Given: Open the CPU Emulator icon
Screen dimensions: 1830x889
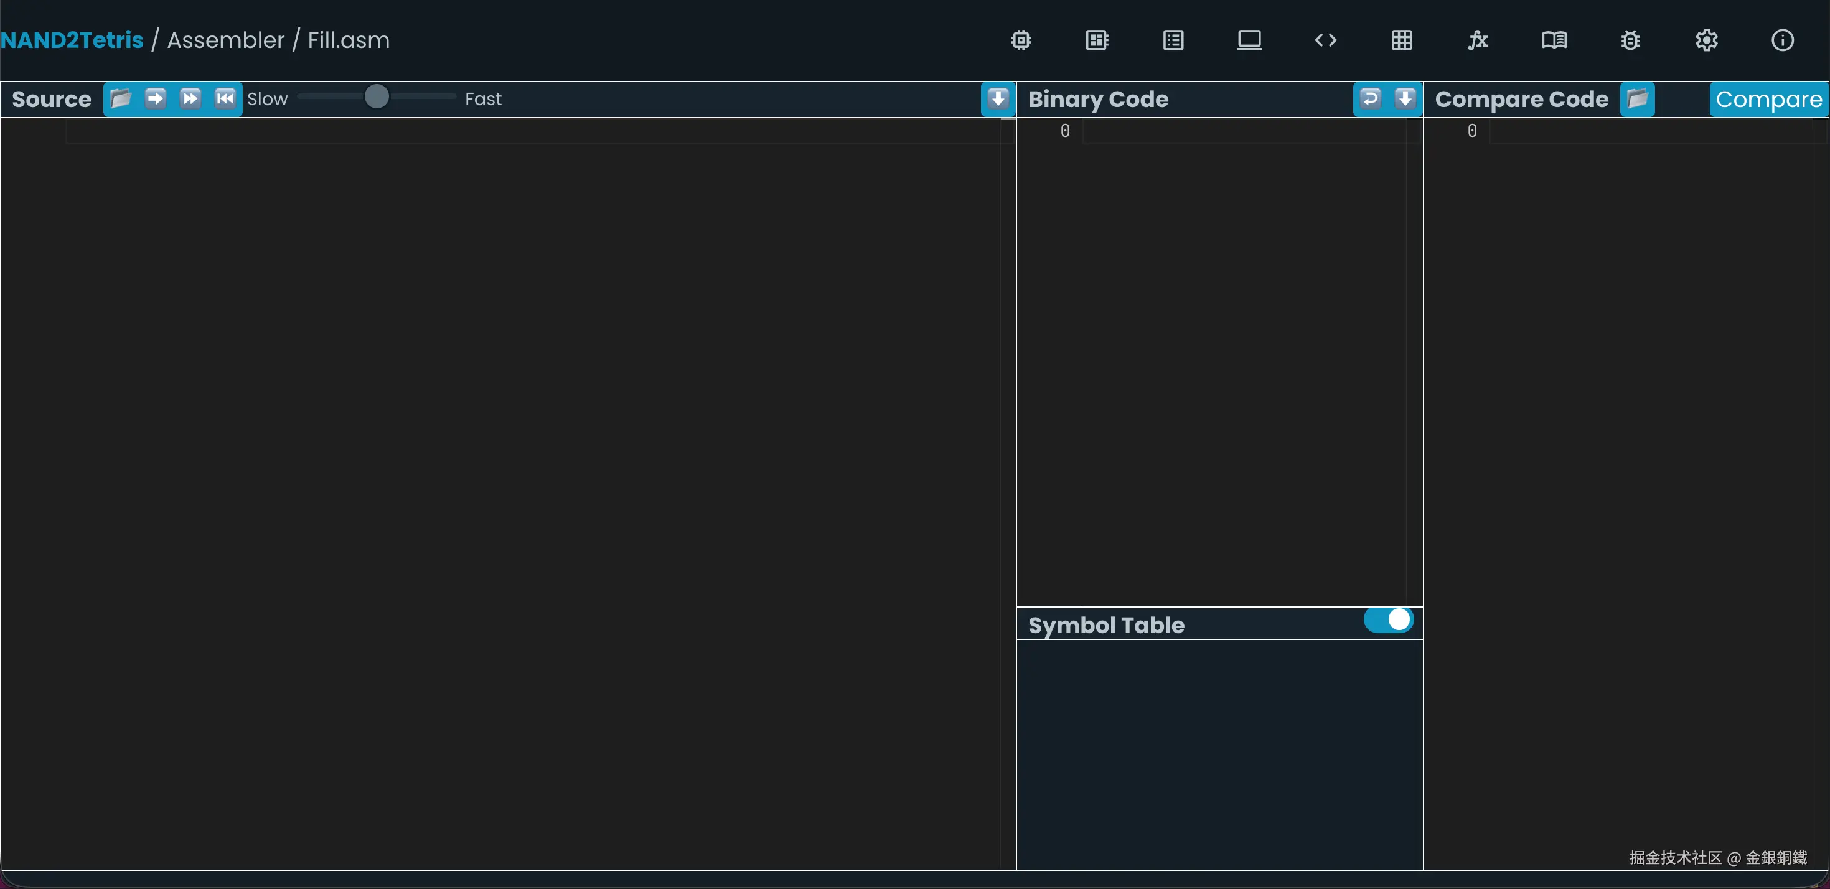Looking at the screenshot, I should [1097, 40].
